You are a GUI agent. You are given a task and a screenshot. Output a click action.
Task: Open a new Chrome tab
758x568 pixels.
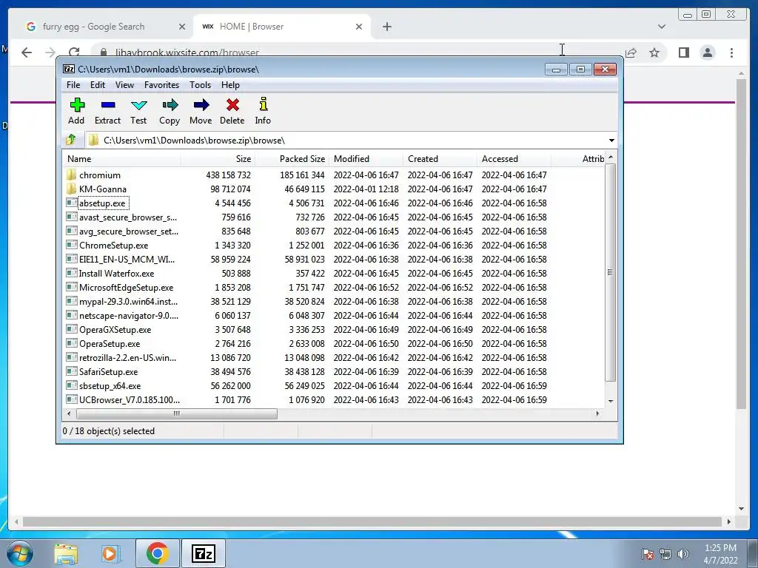click(386, 27)
